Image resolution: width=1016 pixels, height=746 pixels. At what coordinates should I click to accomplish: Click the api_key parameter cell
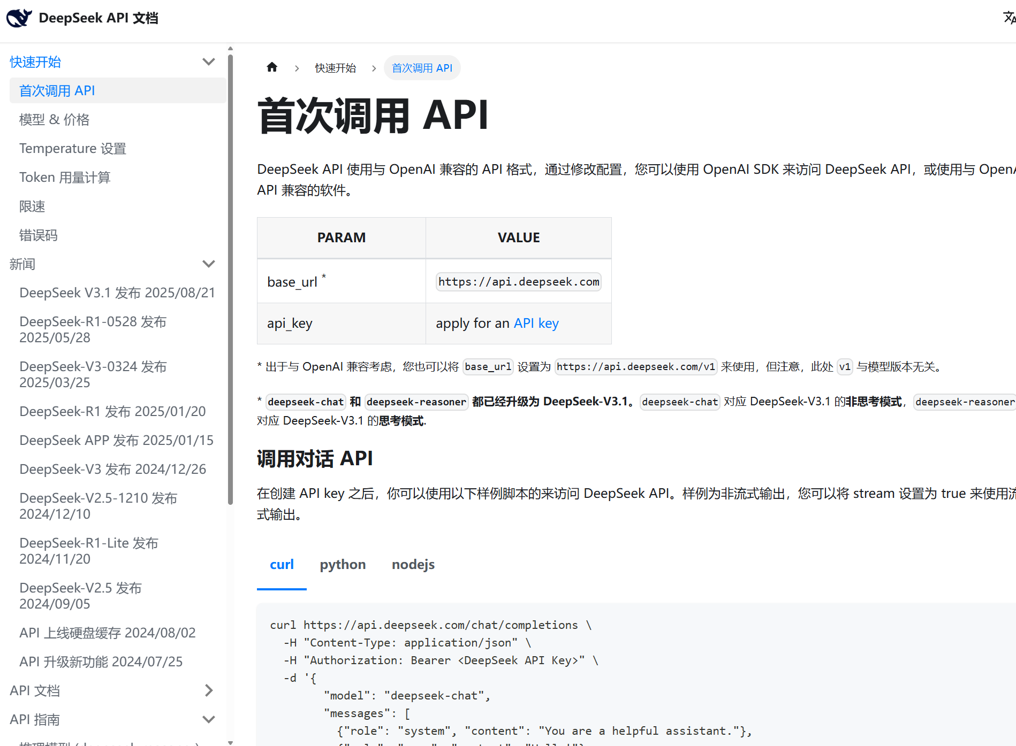[x=342, y=323]
